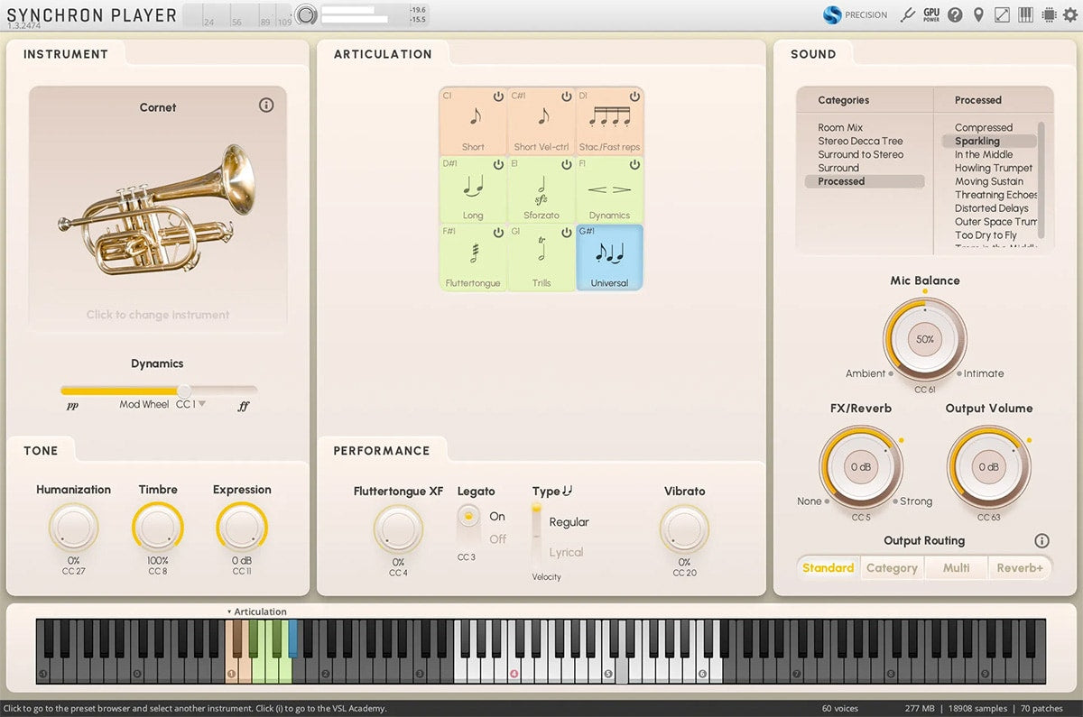Toggle power button on Dynamics articulation
1083x717 pixels.
[x=634, y=165]
